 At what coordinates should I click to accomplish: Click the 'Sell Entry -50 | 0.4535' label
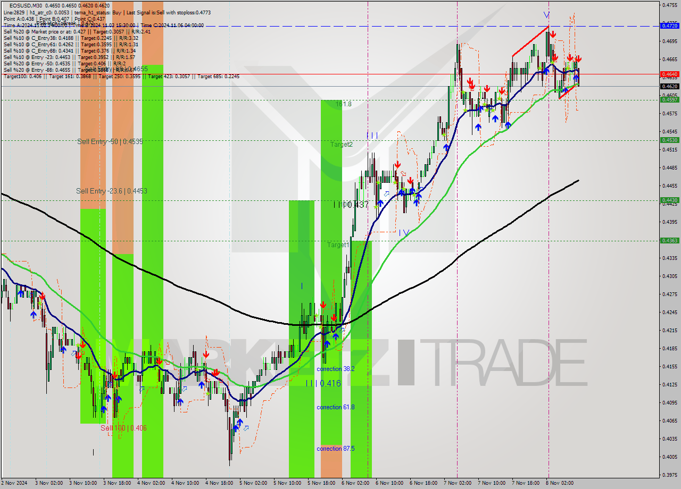(x=110, y=142)
